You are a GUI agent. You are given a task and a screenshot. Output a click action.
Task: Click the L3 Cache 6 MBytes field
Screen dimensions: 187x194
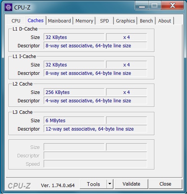[74, 120]
